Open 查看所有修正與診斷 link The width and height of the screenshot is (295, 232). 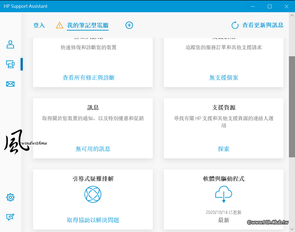[x=89, y=78]
